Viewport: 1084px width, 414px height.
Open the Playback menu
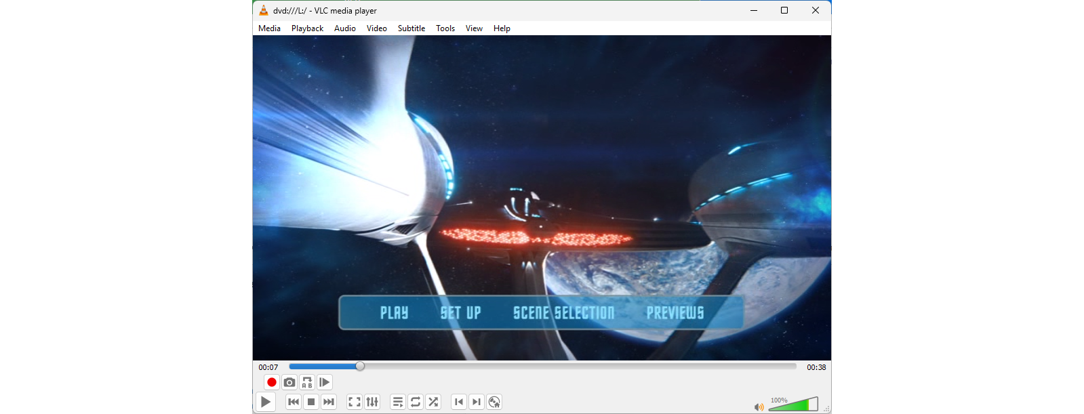coord(307,28)
